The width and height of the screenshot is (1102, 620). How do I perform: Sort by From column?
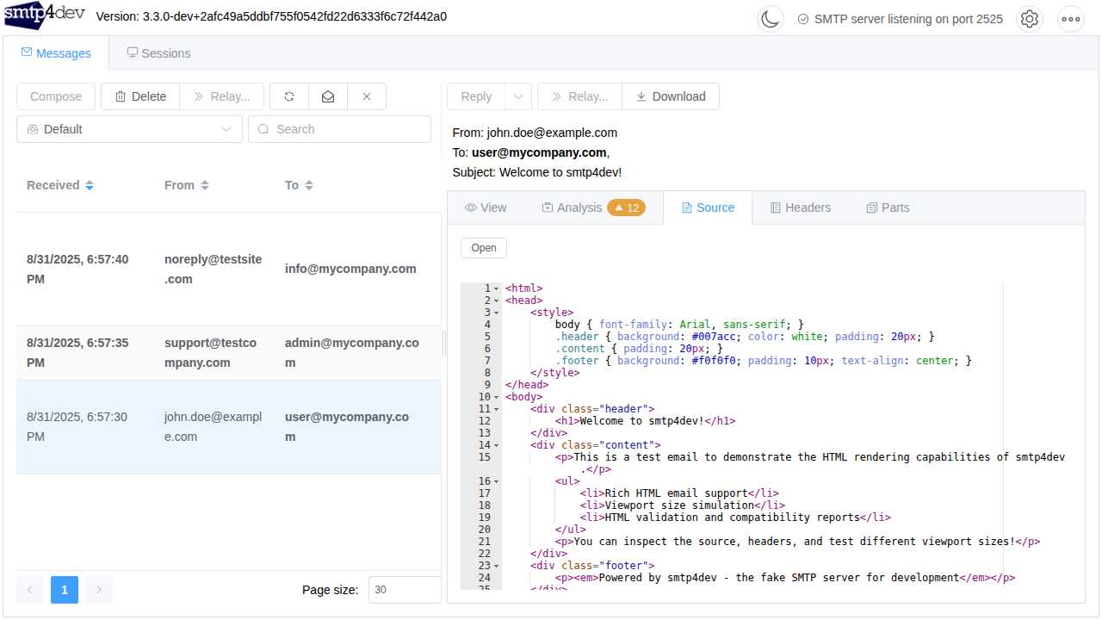[x=205, y=185]
